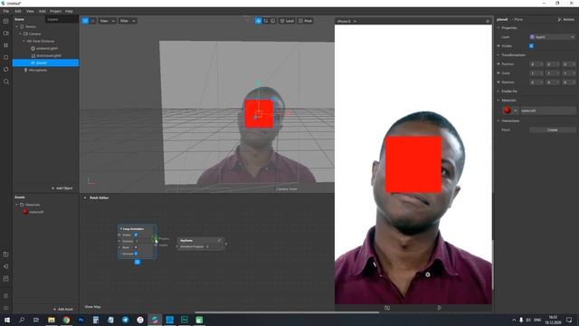Click Add Asset button
This screenshot has width=579, height=326.
tap(62, 309)
